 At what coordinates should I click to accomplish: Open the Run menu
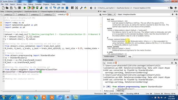click(x=25, y=4)
